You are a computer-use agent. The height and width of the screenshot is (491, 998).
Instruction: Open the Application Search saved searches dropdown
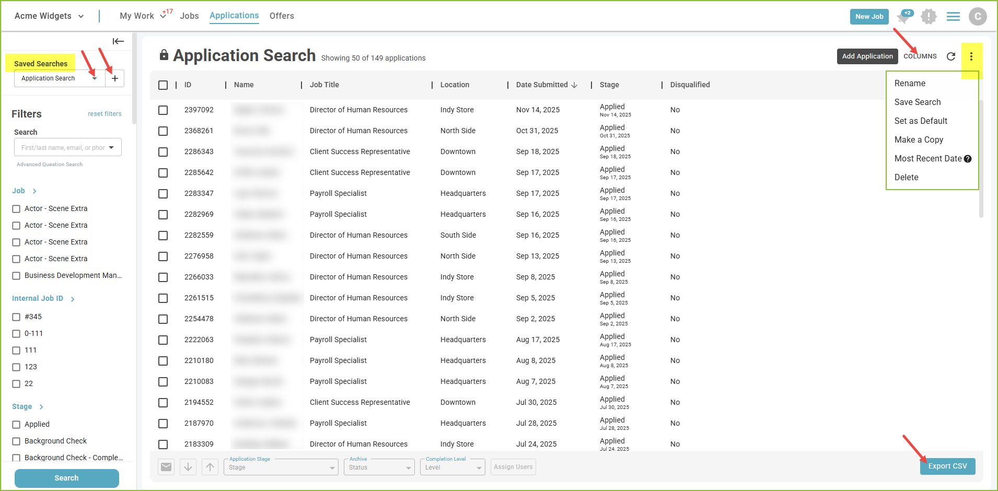[59, 78]
